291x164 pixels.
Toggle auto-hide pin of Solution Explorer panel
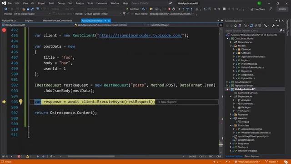(279, 21)
